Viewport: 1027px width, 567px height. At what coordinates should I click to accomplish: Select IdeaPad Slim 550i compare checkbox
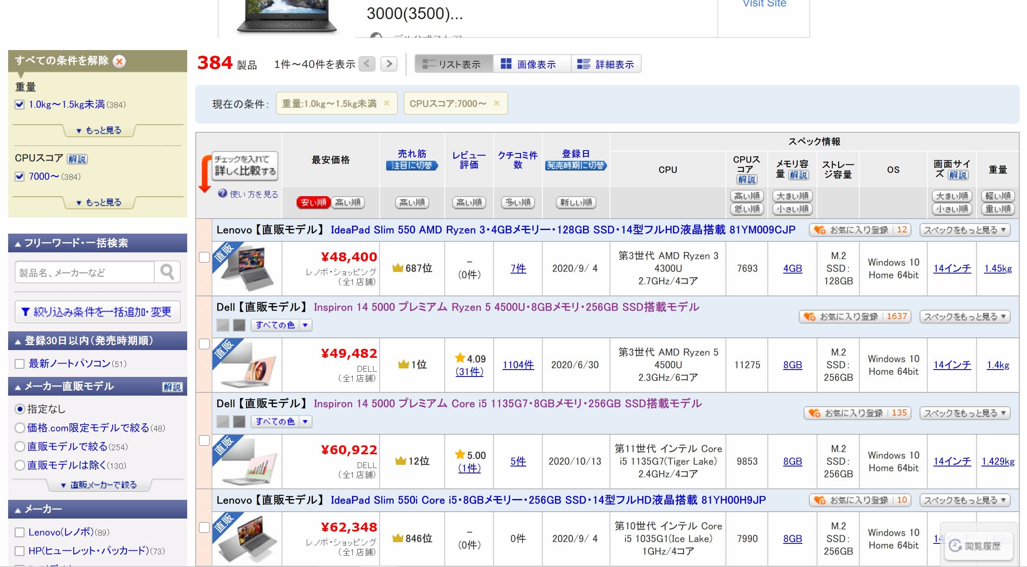(x=204, y=528)
